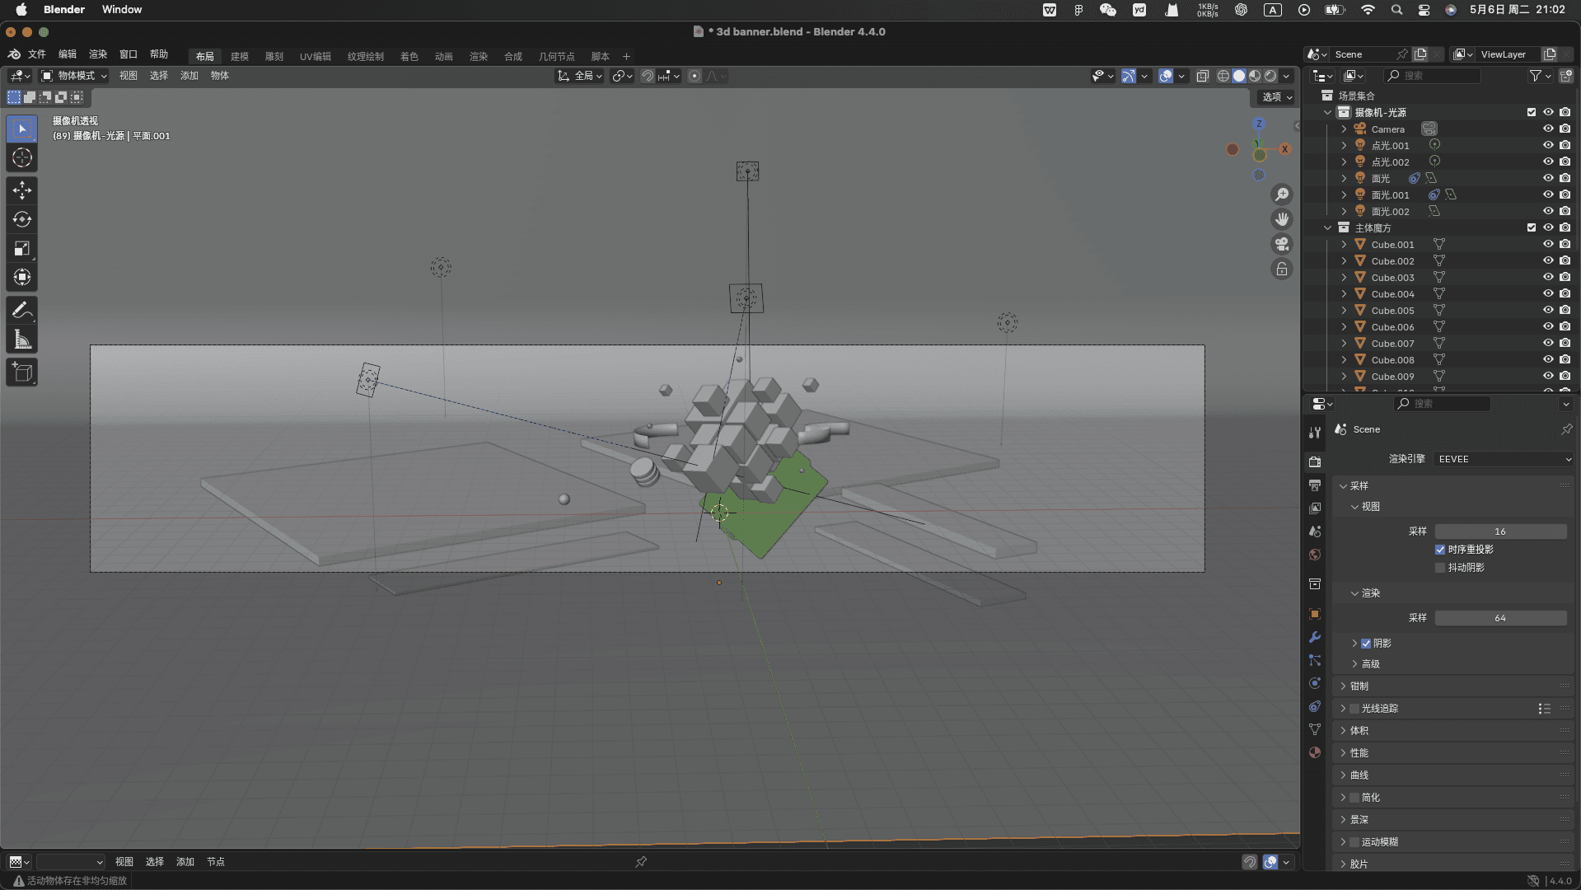Screen dimensions: 1581x890
Task: Open the 添加 menu in viewport header
Action: [189, 76]
